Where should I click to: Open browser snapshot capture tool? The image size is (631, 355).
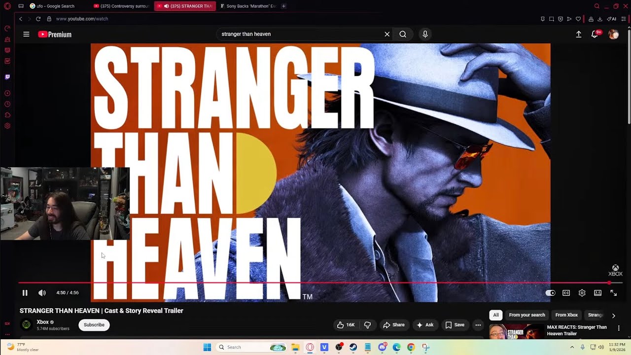551,19
